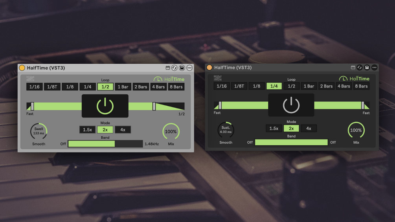395x222 pixels.
Task: Select active 1/2 loop length in left HalfTime
Action: click(x=105, y=87)
